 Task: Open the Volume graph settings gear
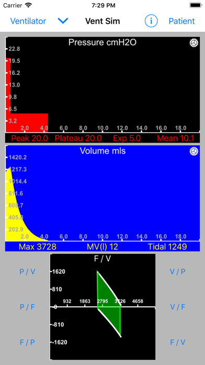[x=194, y=152]
